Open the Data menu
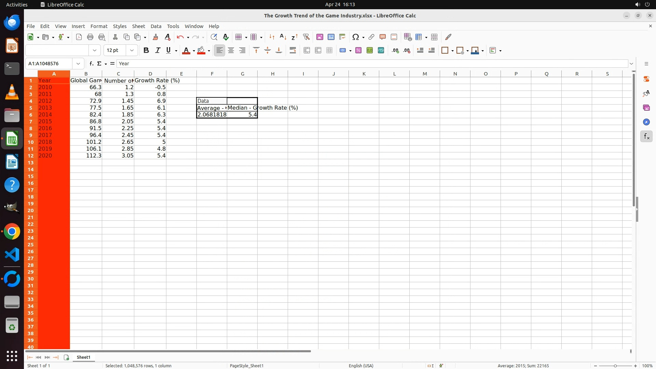 [x=156, y=26]
